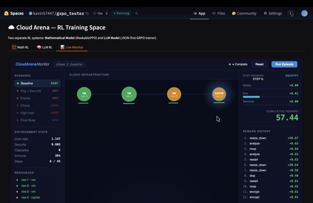The image size is (313, 203).
Task: Click the Terminal reward +0.00 value
Action: (x=294, y=101)
